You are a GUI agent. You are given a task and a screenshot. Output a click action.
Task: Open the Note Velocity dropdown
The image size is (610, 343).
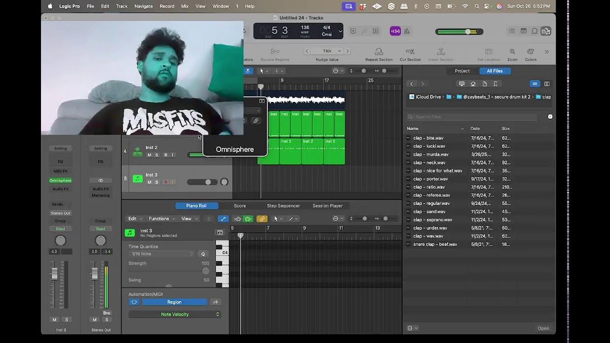(x=174, y=314)
